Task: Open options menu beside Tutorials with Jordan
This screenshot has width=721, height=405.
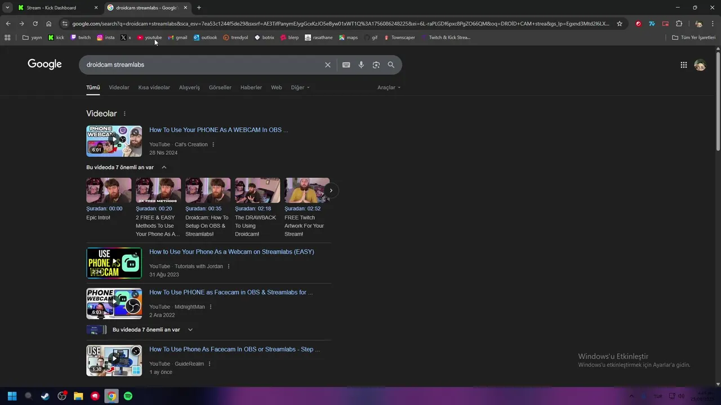Action: click(228, 267)
